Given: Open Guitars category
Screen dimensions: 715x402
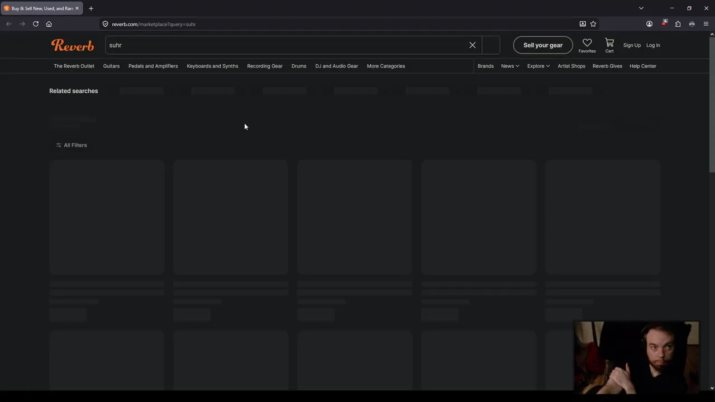Looking at the screenshot, I should pyautogui.click(x=111, y=66).
